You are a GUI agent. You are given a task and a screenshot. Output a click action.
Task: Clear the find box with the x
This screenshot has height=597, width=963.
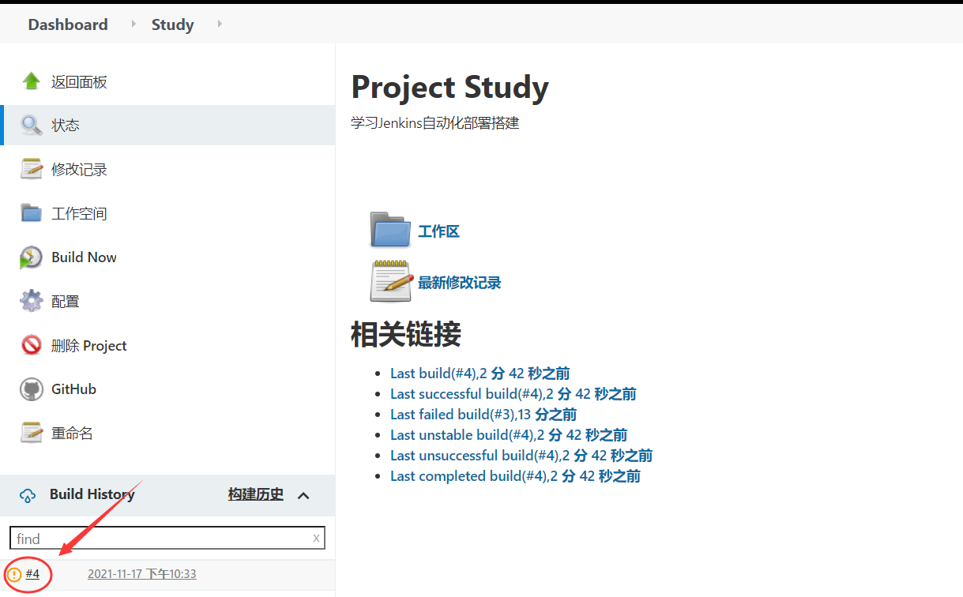pos(316,538)
